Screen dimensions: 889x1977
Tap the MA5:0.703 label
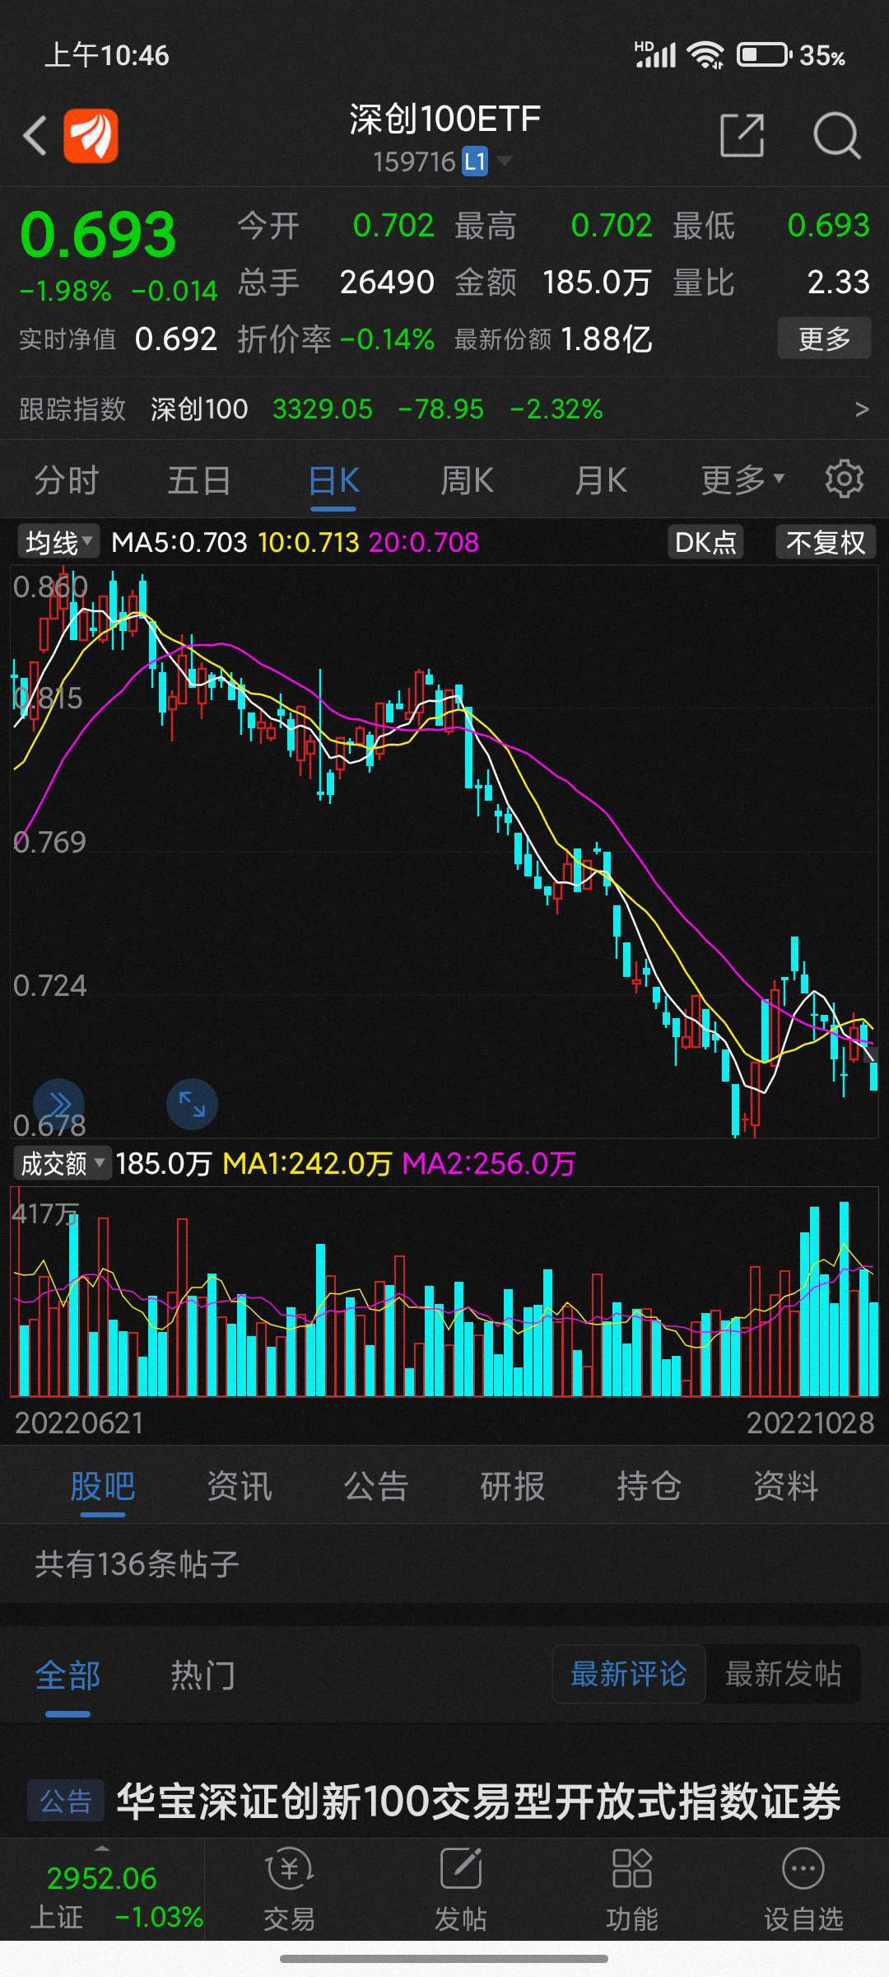179,542
